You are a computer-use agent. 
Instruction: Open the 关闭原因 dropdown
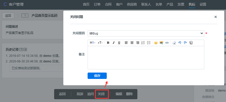[146, 33]
